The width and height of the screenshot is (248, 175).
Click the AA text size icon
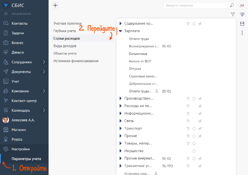(x=242, y=6)
